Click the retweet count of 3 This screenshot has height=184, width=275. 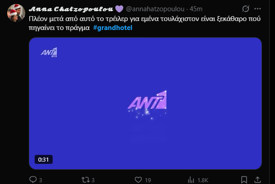(x=93, y=180)
